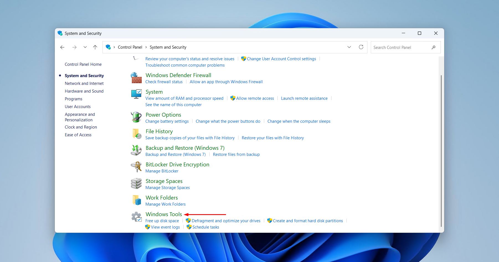Open the Storage Spaces heading

click(x=164, y=181)
